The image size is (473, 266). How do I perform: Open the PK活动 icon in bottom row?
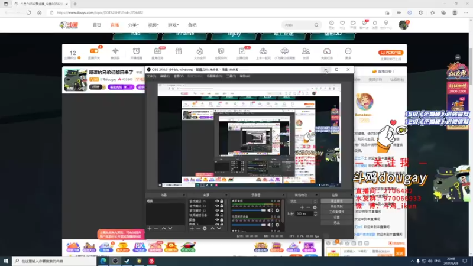(139, 247)
